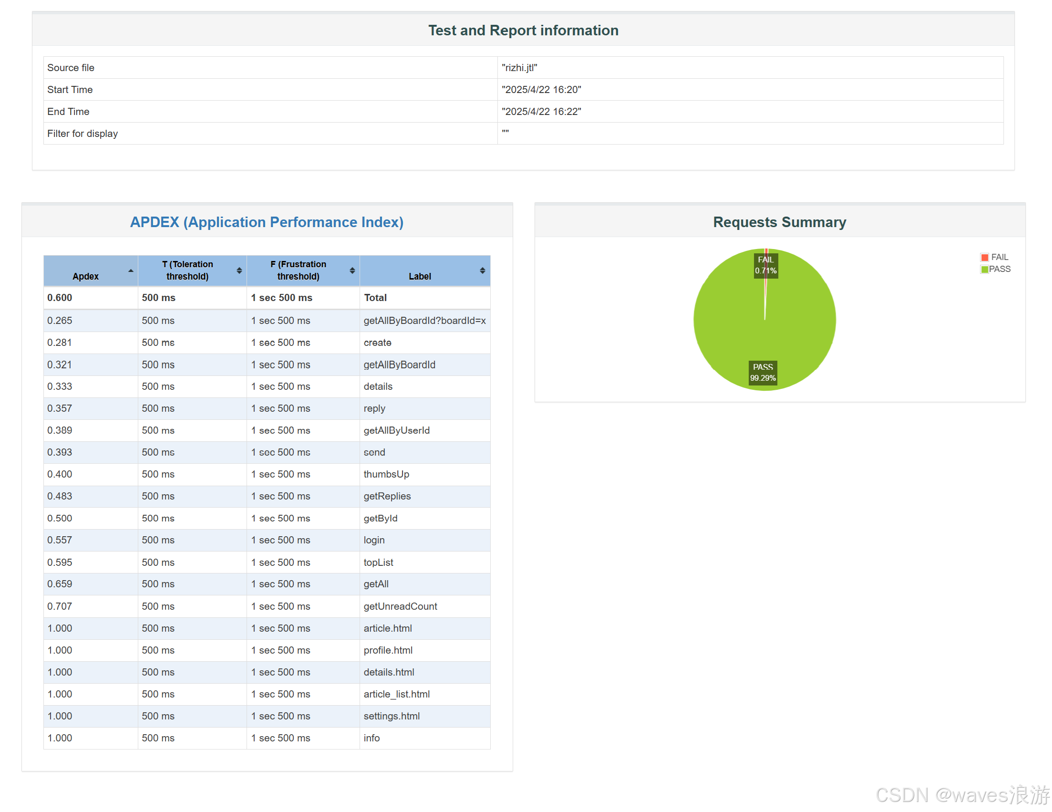This screenshot has height=812, width=1052.
Task: Select the getUnreadCount label cell
Action: pyautogui.click(x=400, y=606)
